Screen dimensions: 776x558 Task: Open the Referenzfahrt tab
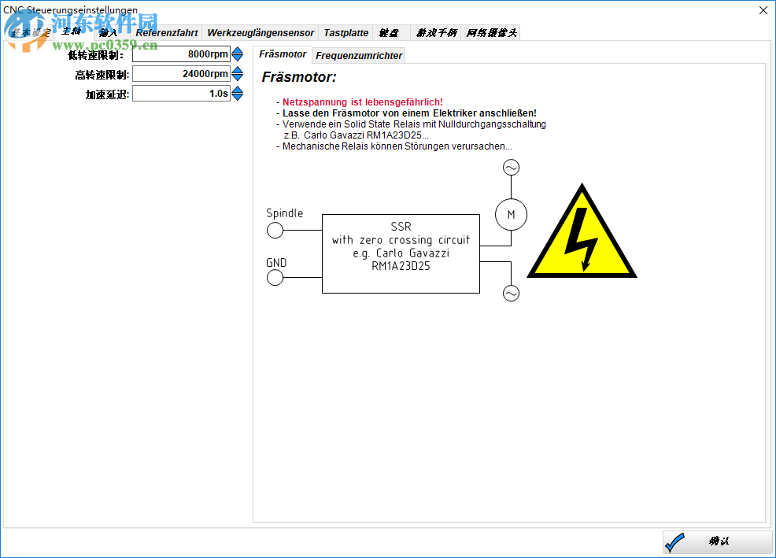[x=167, y=33]
